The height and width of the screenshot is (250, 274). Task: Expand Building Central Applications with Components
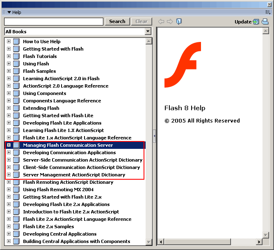tap(9, 241)
